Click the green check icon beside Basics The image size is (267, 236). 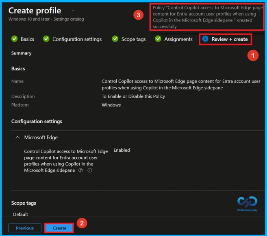(x=15, y=39)
